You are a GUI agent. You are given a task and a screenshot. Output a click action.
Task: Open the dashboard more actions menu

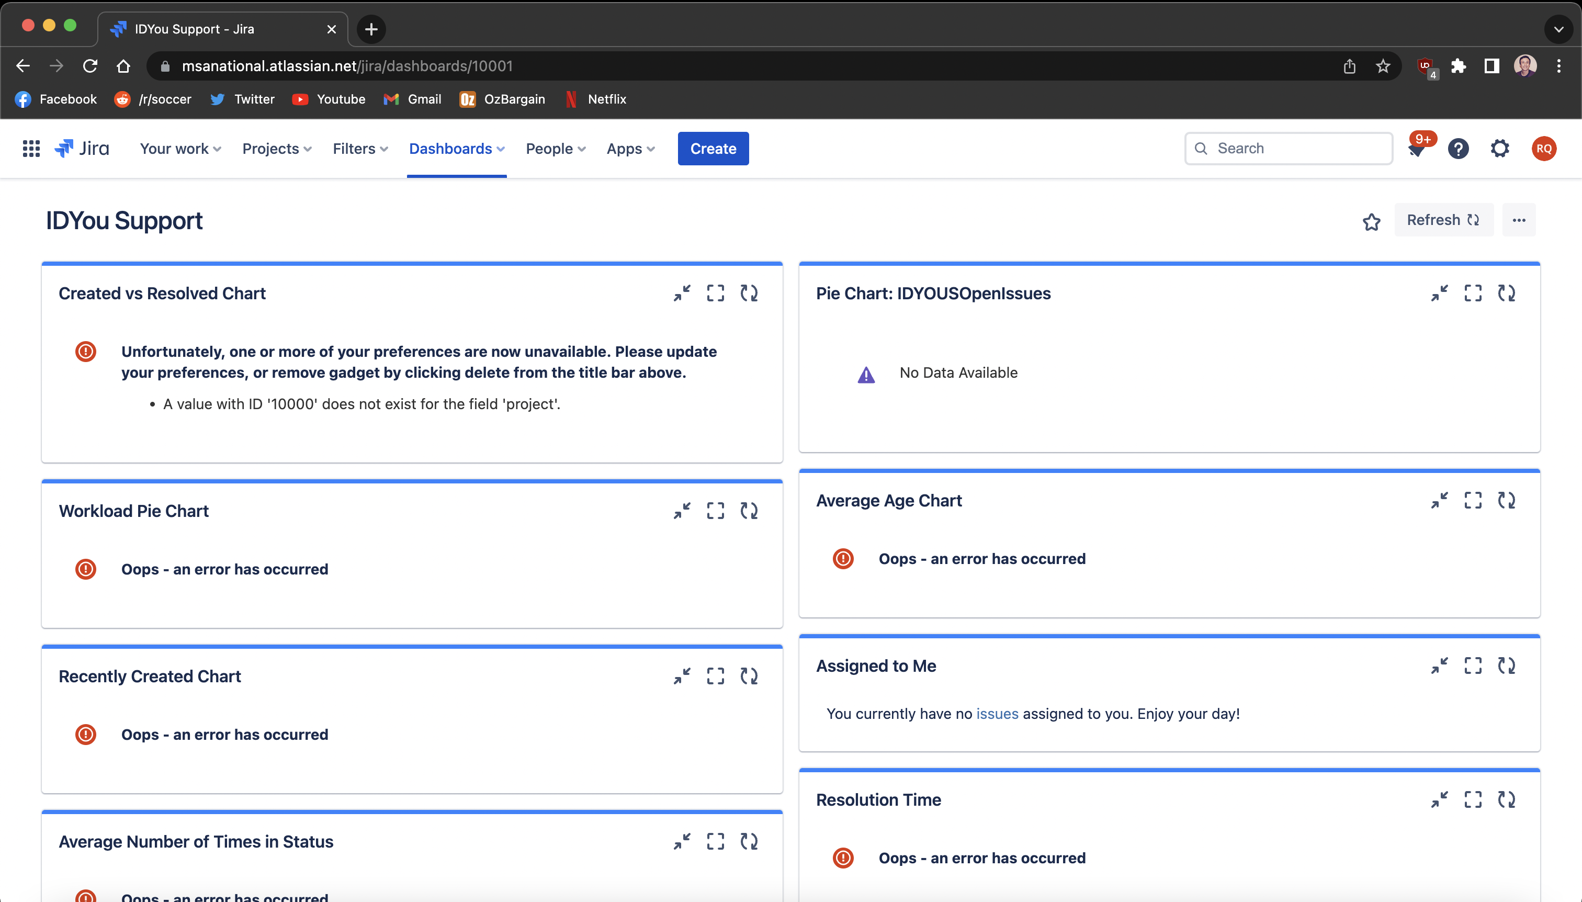[1519, 220]
